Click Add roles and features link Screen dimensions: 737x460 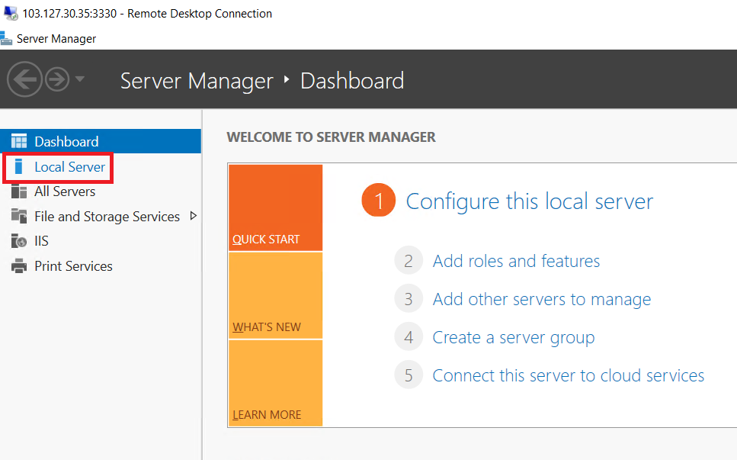516,261
